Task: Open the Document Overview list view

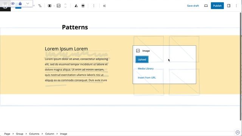Action: pos(40,6)
